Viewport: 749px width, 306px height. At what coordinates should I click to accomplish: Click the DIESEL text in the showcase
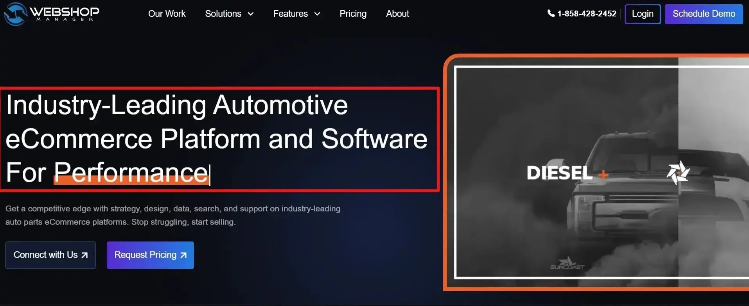pos(559,173)
